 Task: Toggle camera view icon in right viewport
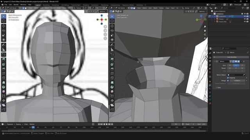pos(205,35)
